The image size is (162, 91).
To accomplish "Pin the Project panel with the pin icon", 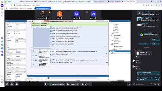I will [x=128, y=21].
